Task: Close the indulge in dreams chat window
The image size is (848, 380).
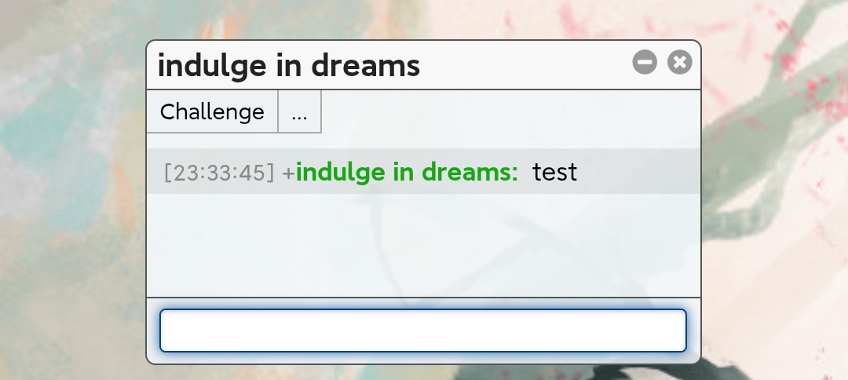Action: (680, 62)
